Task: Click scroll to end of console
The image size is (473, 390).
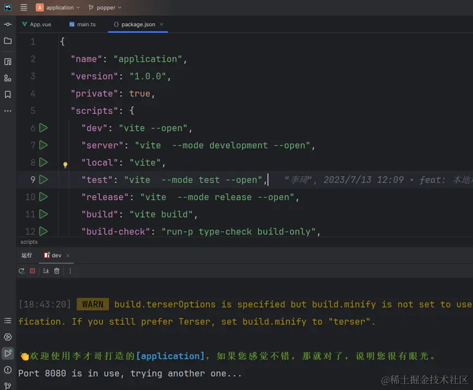Action: (46, 271)
